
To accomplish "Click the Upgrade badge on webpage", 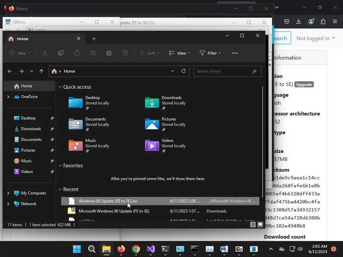I will 304,85.
